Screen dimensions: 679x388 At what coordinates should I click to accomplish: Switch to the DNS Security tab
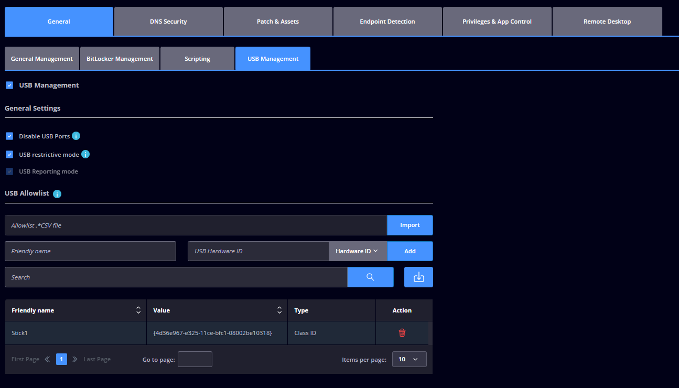pos(168,21)
